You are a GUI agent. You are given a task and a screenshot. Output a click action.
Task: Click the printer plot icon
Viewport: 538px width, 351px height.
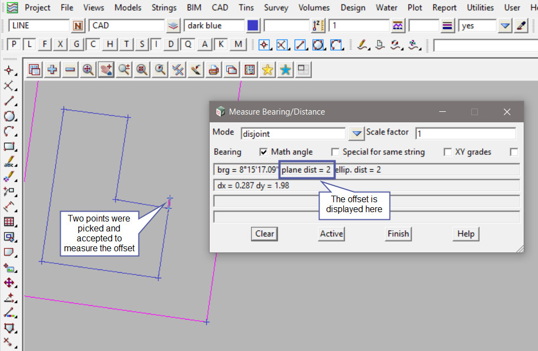pos(213,69)
